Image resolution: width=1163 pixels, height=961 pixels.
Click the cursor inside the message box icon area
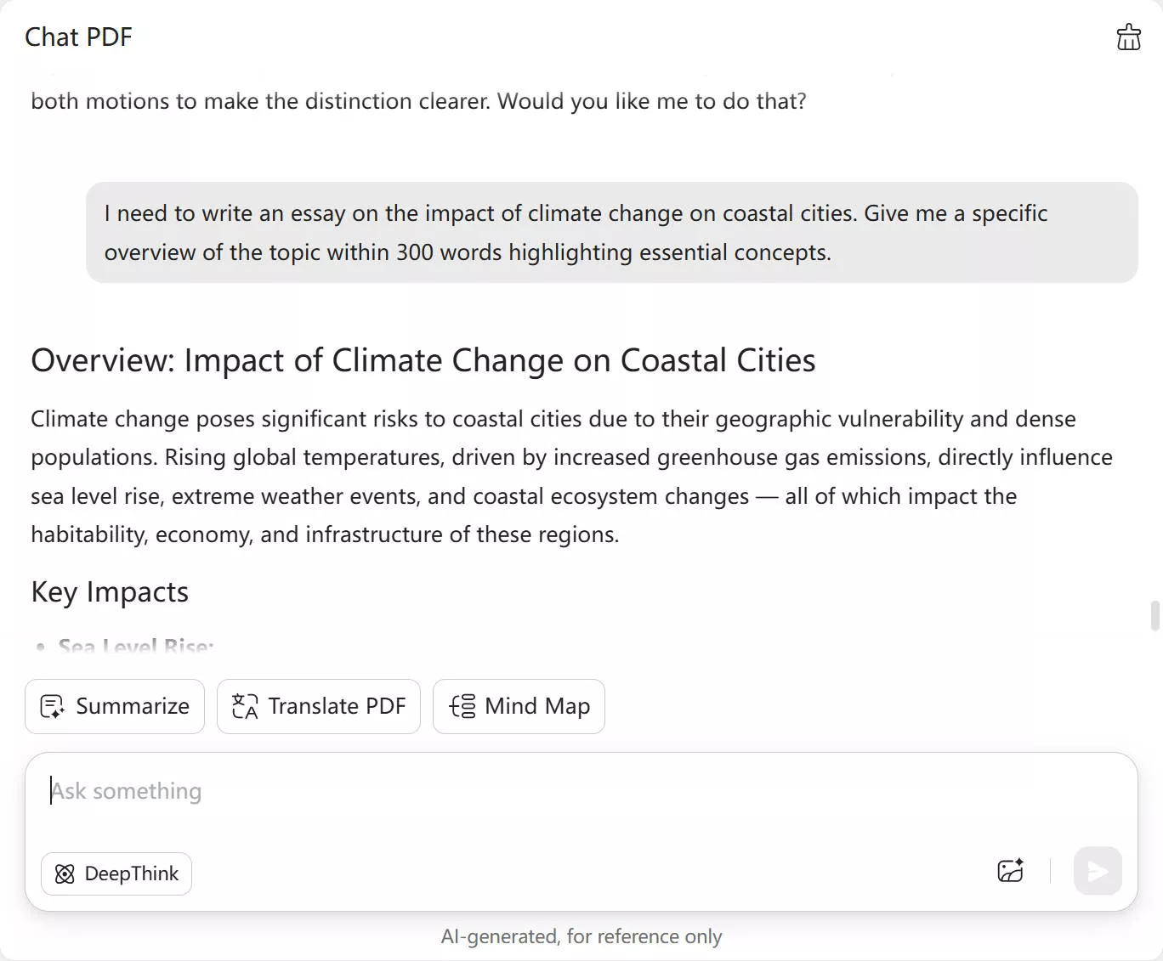(52, 790)
